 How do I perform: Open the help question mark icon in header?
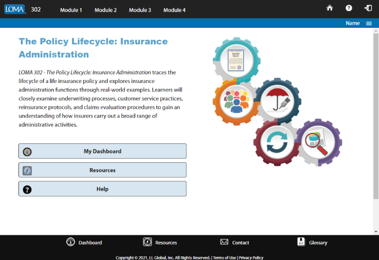(348, 8)
